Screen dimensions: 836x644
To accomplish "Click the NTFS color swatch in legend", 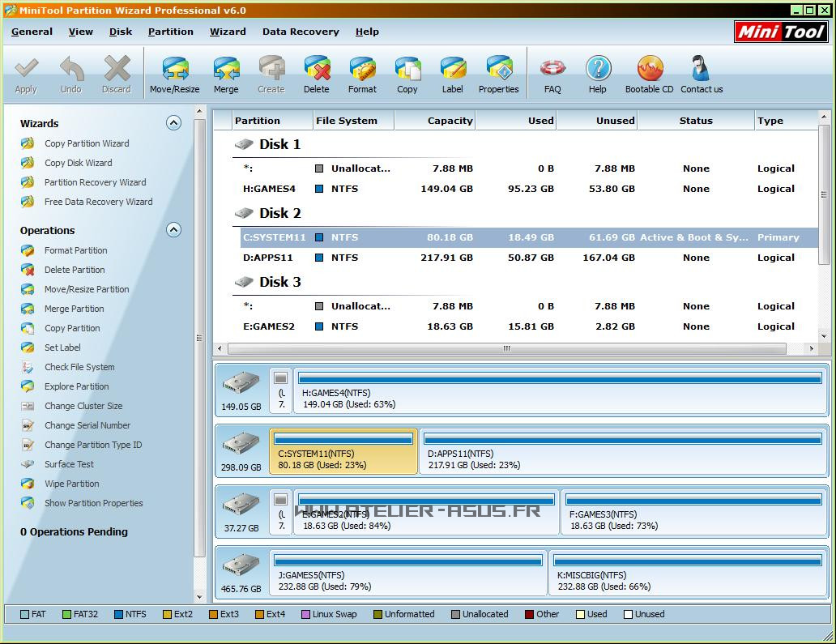I will tap(119, 615).
